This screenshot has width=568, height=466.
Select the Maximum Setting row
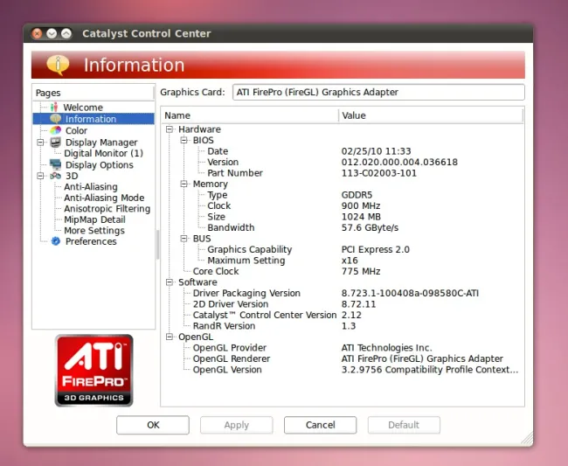[343, 261]
